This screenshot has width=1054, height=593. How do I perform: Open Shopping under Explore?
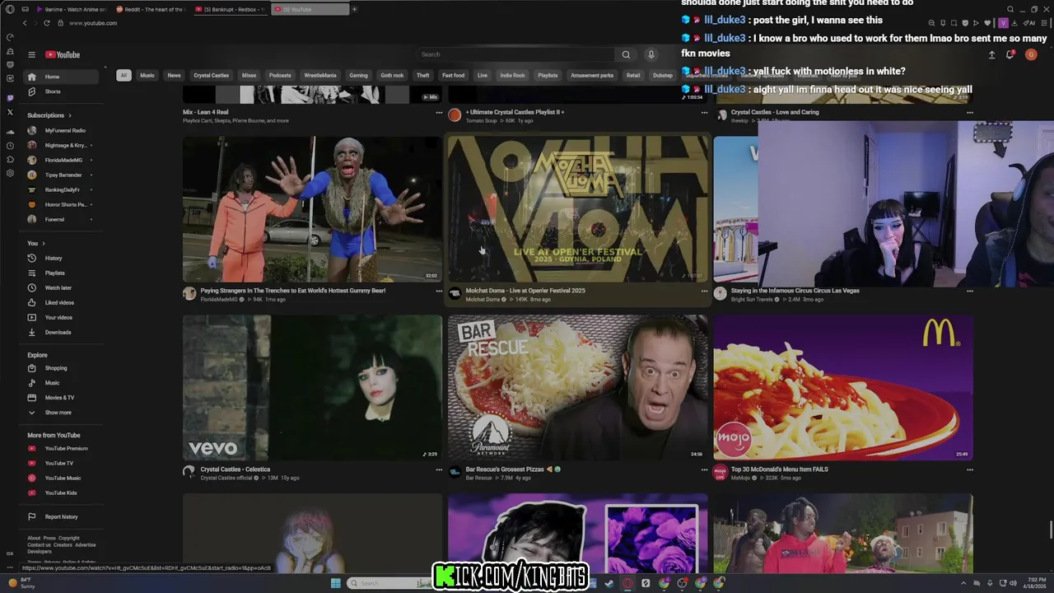[62, 368]
